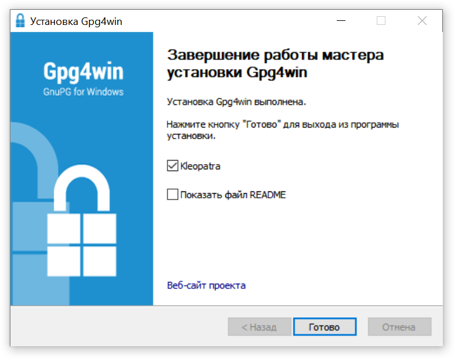Click the GnuPG for Windows subtitle
Viewport: 455px width, 359px height.
click(83, 92)
